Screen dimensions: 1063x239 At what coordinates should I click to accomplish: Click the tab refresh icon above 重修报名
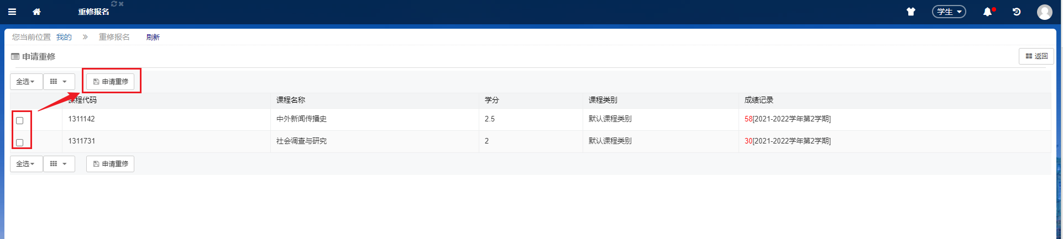tap(114, 4)
